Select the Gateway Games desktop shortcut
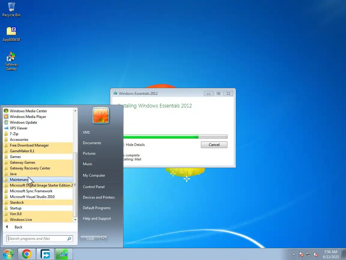Screen dimensions: 346x260 [11, 61]
